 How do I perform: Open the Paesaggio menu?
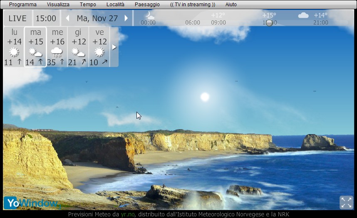pyautogui.click(x=147, y=5)
